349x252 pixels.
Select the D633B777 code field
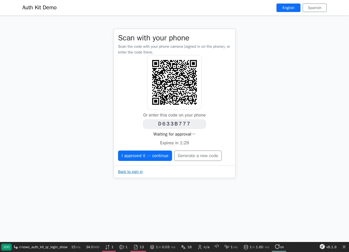(174, 124)
